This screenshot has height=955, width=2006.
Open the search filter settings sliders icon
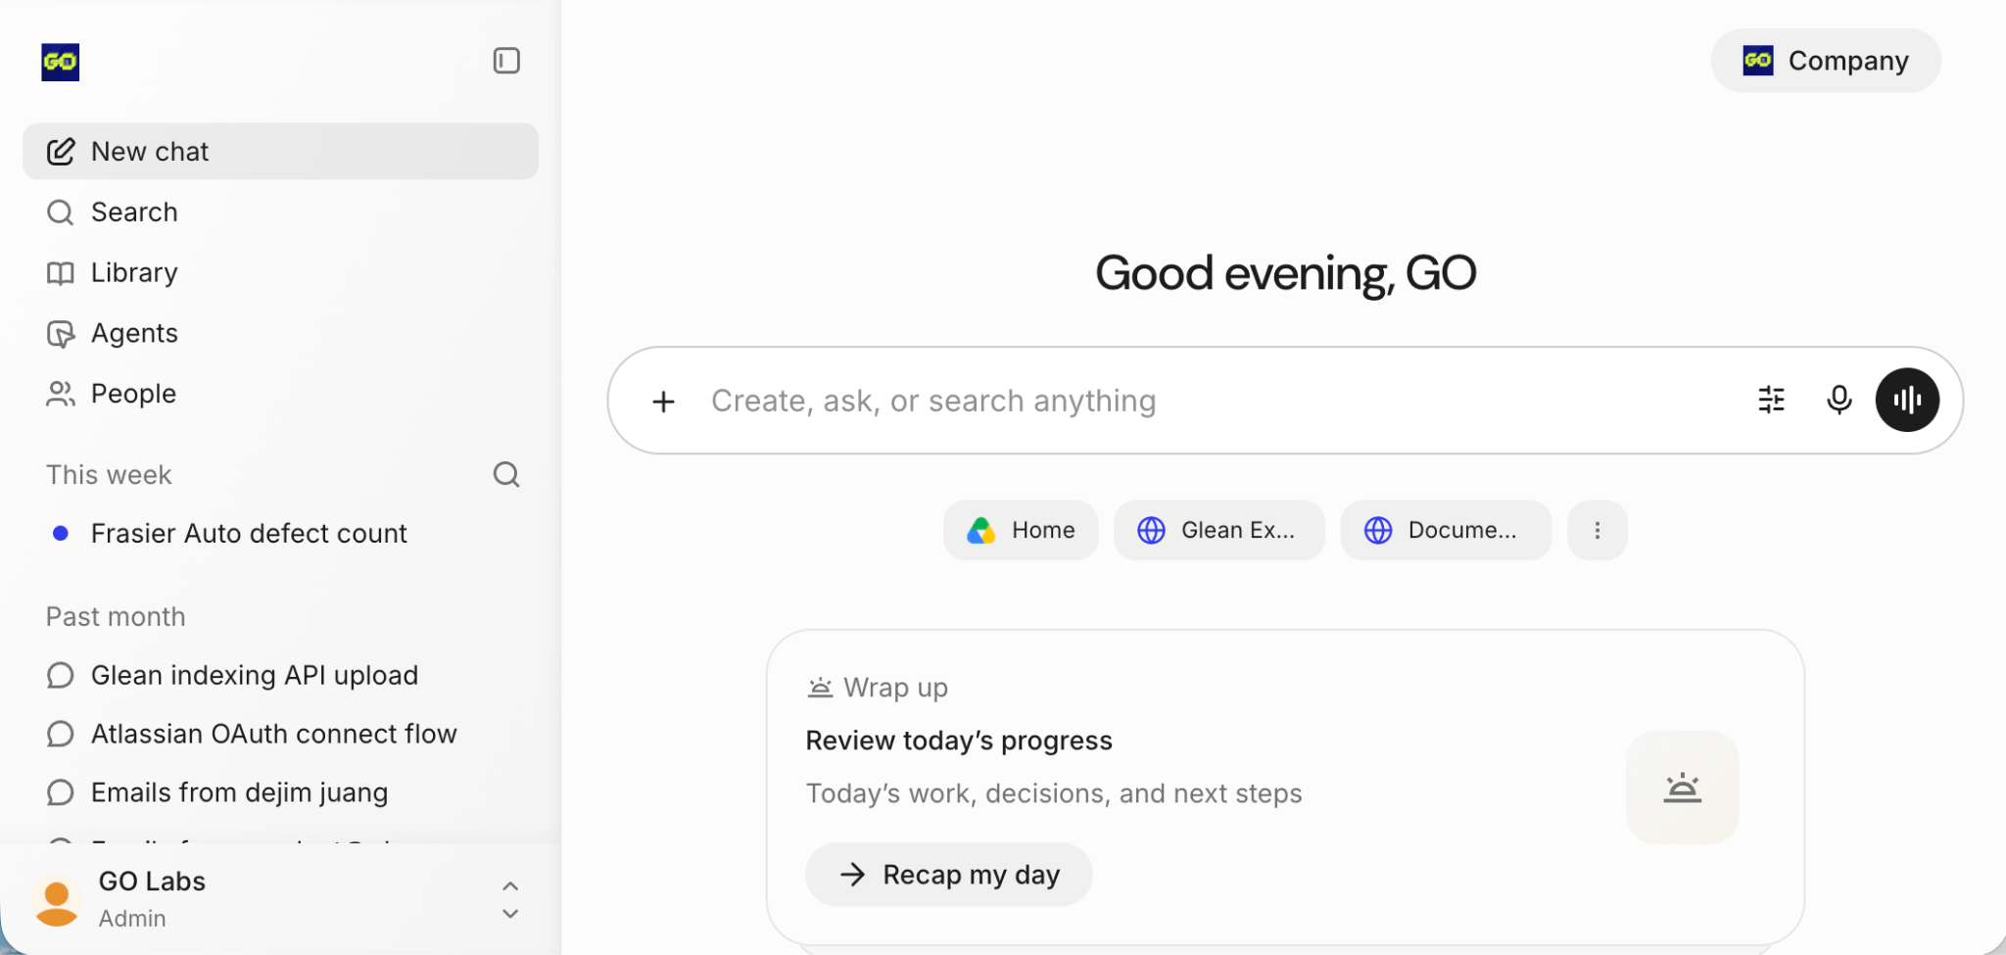click(x=1771, y=400)
